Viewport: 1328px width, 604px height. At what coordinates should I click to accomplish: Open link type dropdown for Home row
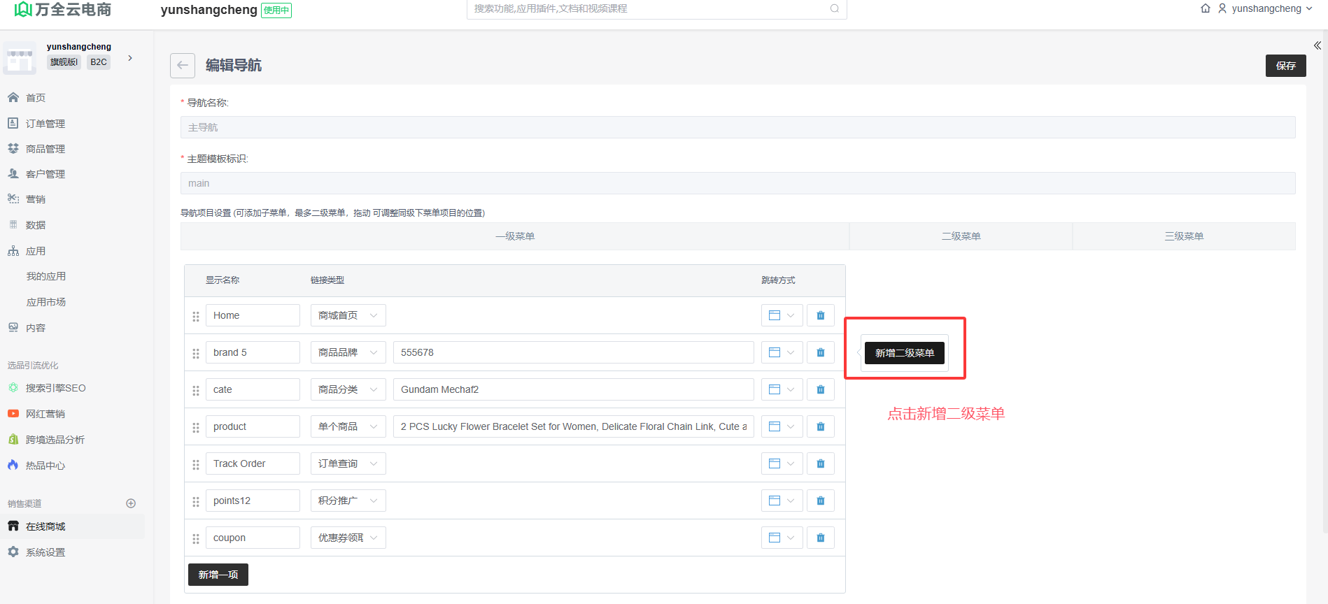[x=348, y=315]
